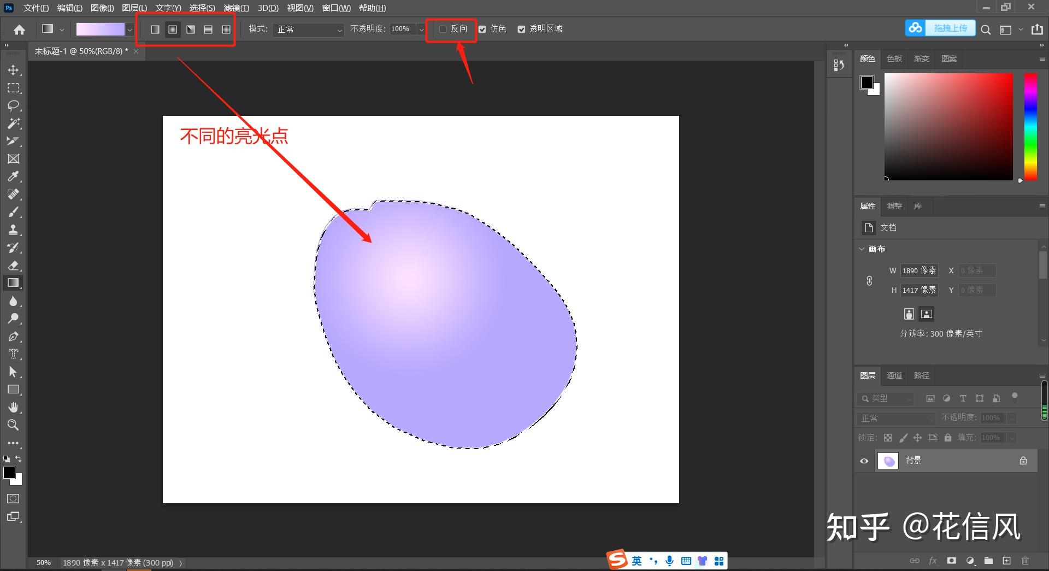This screenshot has width=1049, height=571.
Task: Choose the radial gradient style
Action: click(173, 30)
